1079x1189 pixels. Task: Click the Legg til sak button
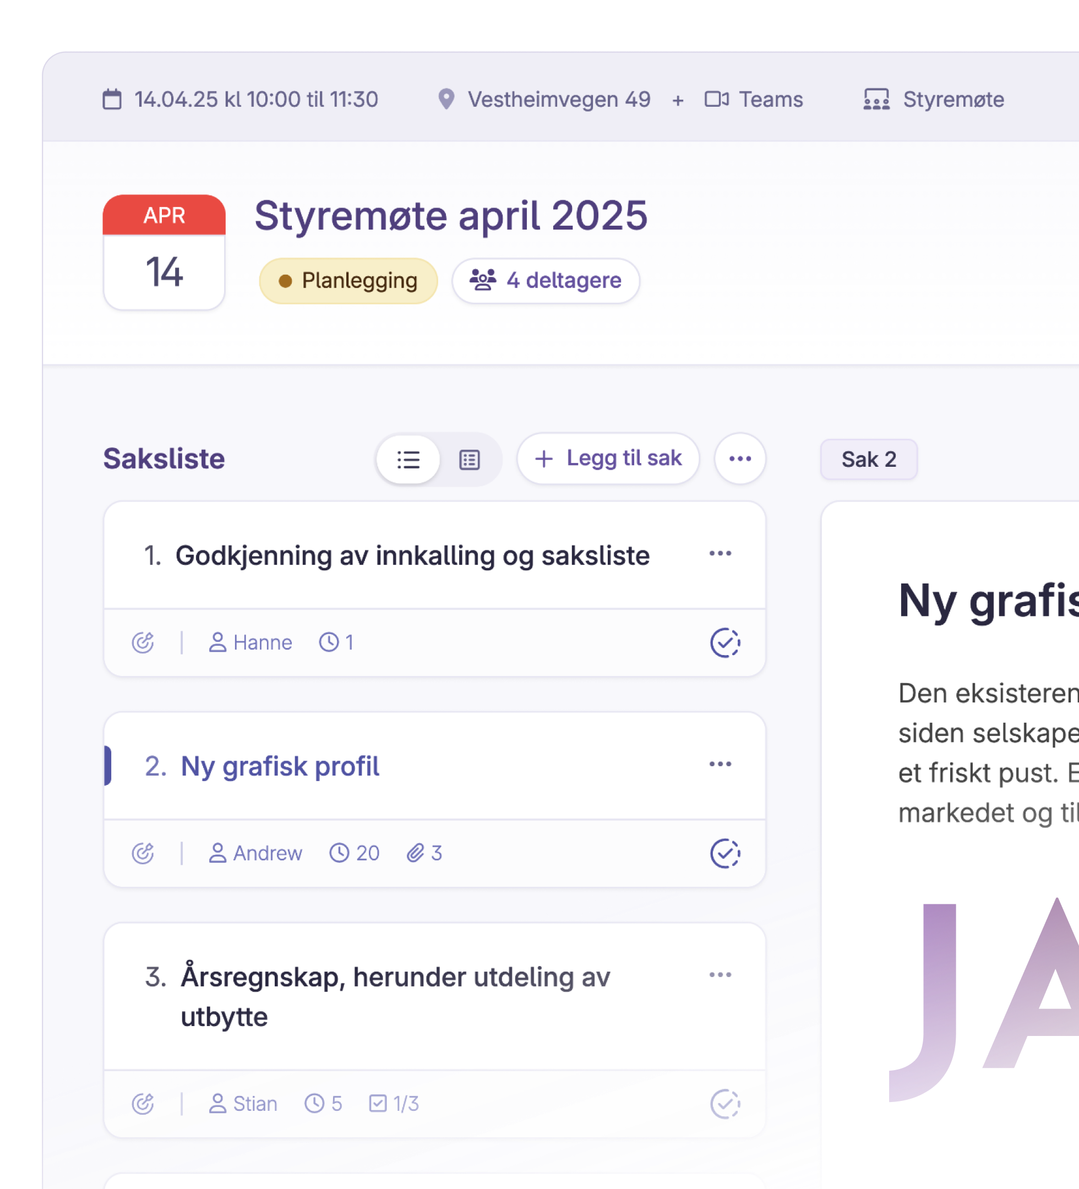(608, 459)
